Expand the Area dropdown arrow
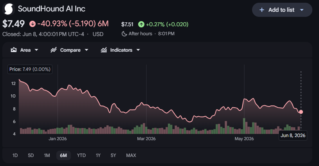 pos(36,50)
